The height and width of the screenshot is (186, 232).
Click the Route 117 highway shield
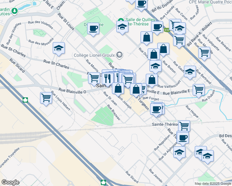(167, 30)
